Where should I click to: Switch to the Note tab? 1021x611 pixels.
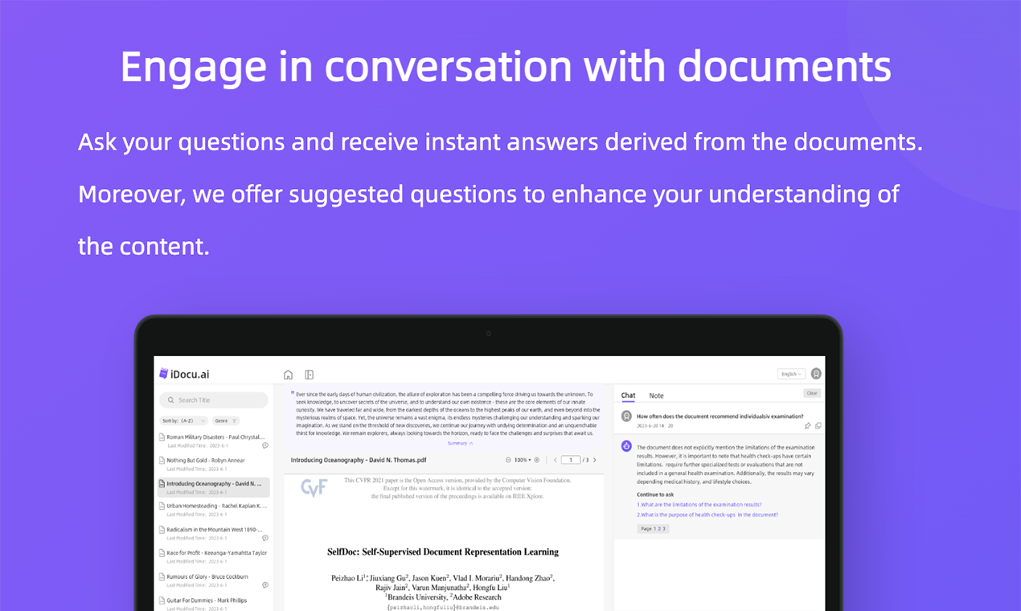click(657, 396)
